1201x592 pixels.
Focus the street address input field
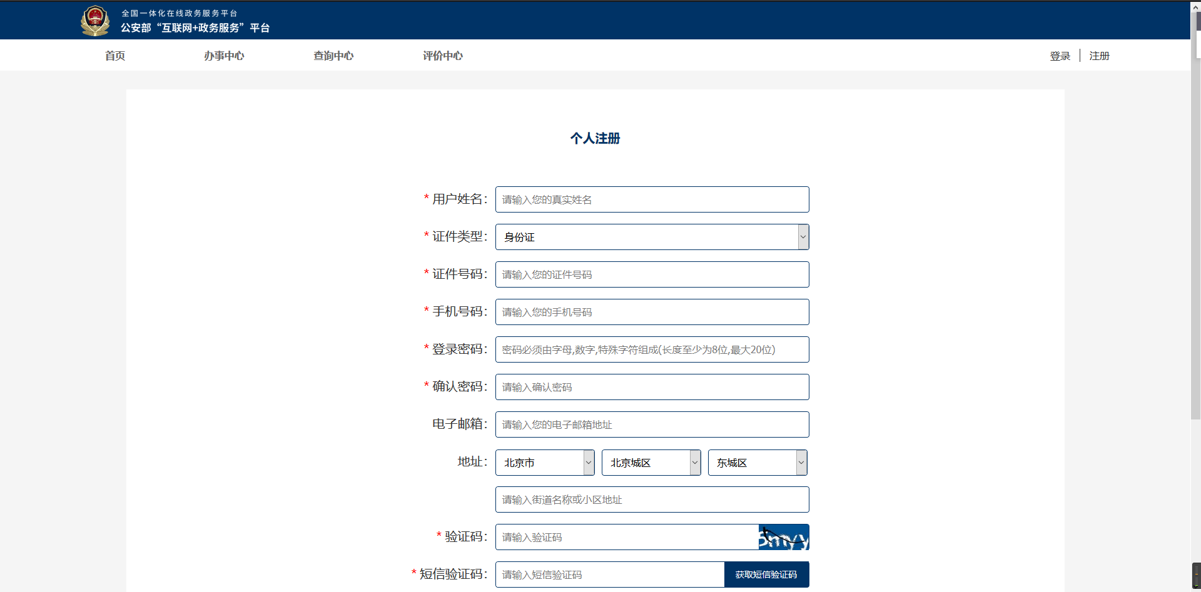(x=652, y=499)
